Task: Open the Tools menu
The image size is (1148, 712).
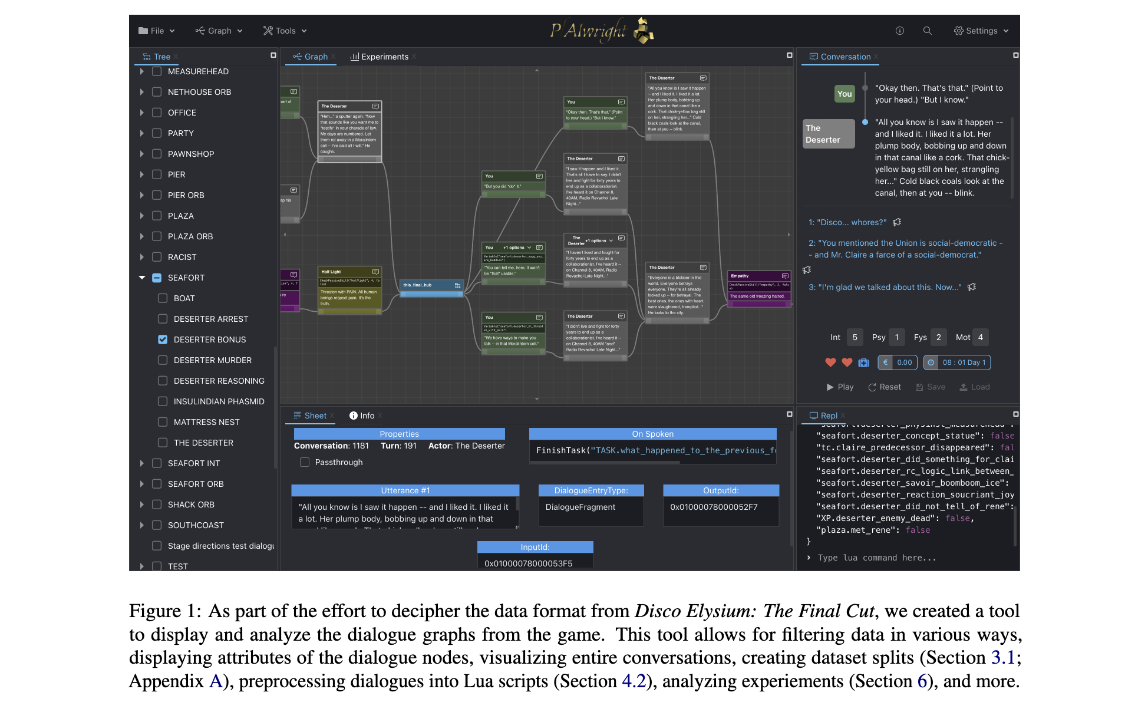Action: (x=285, y=31)
